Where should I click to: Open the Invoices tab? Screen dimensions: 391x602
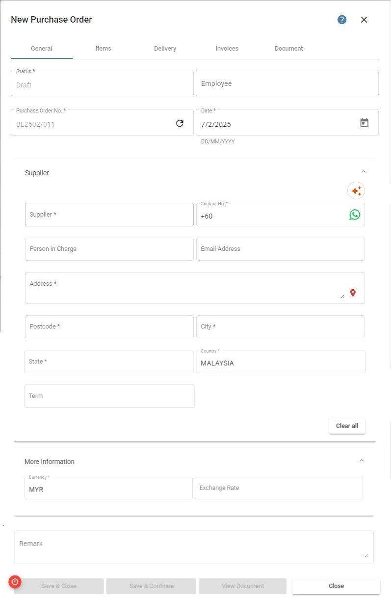point(227,49)
